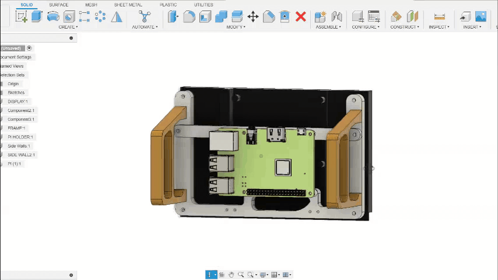Open the Configure table icon
This screenshot has height=280, width=498.
(374, 16)
